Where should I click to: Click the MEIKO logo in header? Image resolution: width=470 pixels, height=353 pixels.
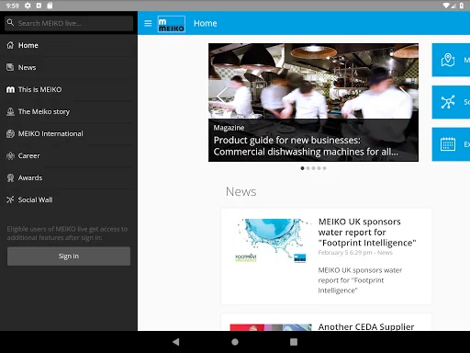(172, 24)
